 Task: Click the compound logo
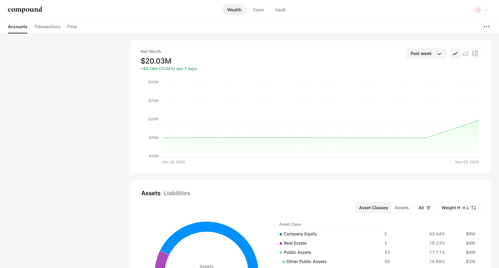(x=25, y=10)
